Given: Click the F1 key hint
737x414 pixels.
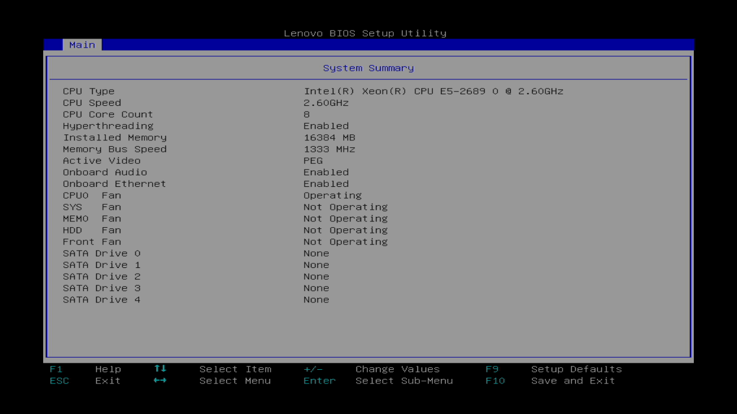Looking at the screenshot, I should [x=56, y=369].
